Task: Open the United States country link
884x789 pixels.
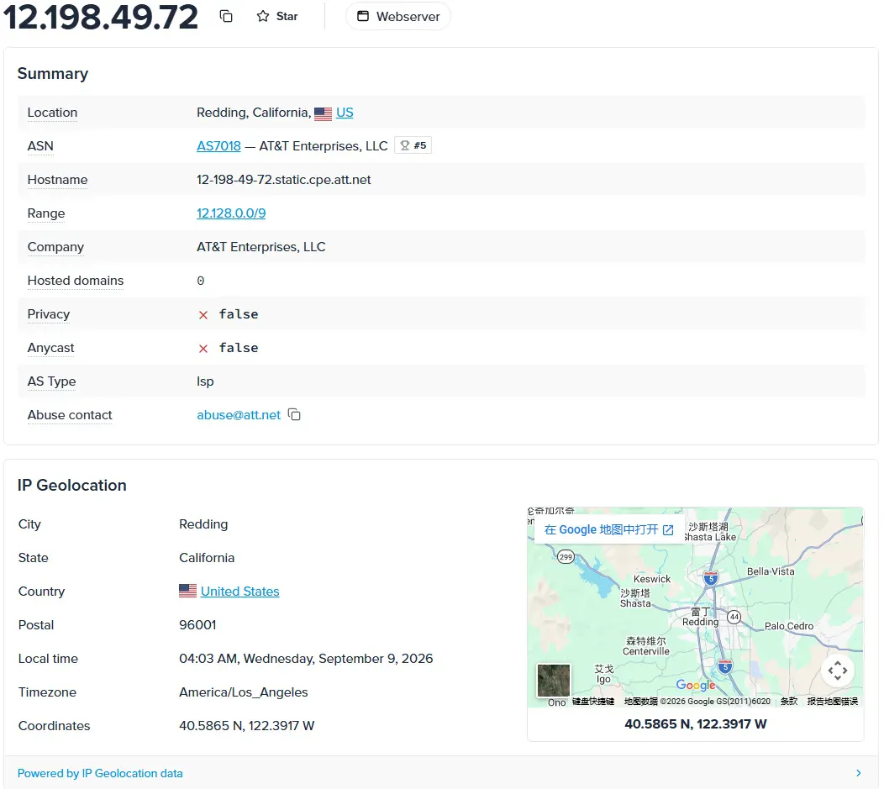Action: [x=240, y=592]
